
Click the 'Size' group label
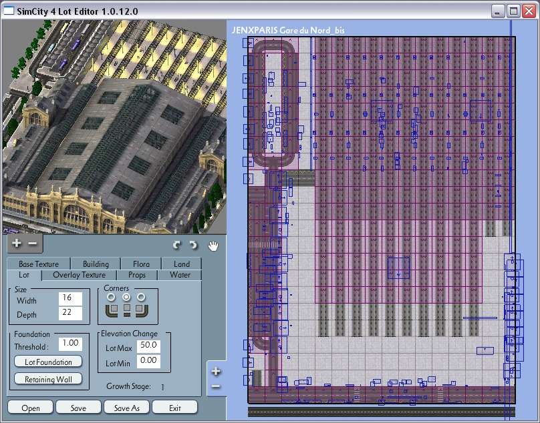tap(20, 290)
